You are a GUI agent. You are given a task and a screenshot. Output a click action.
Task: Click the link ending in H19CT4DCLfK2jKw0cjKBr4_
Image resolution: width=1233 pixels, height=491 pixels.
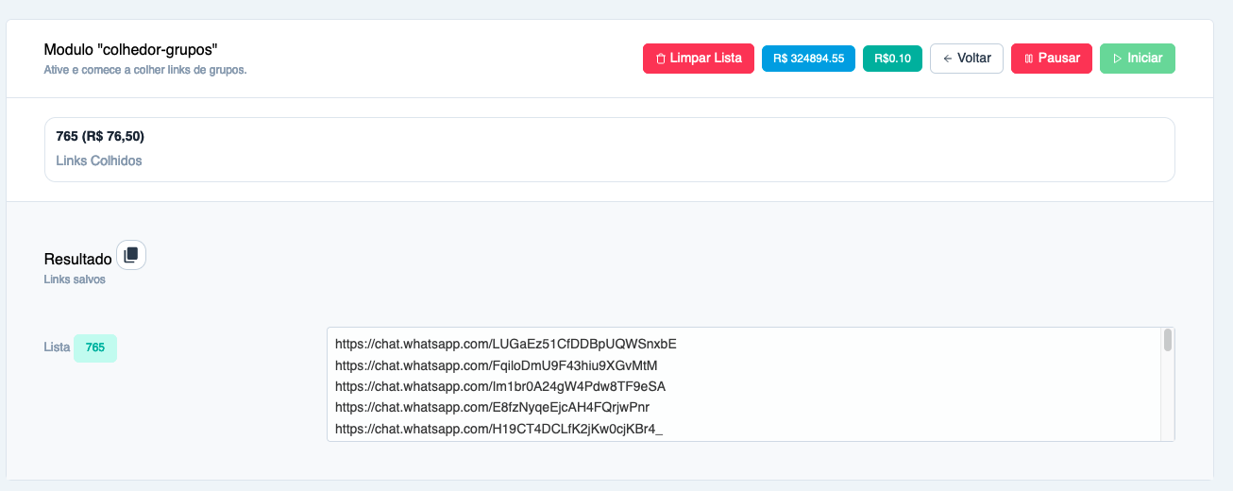[499, 429]
